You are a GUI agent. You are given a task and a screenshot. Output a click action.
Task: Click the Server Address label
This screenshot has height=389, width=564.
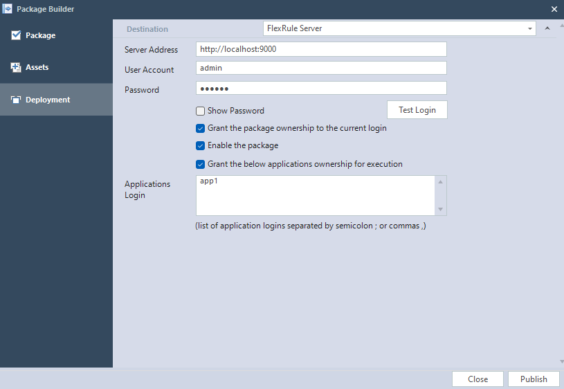[151, 50]
